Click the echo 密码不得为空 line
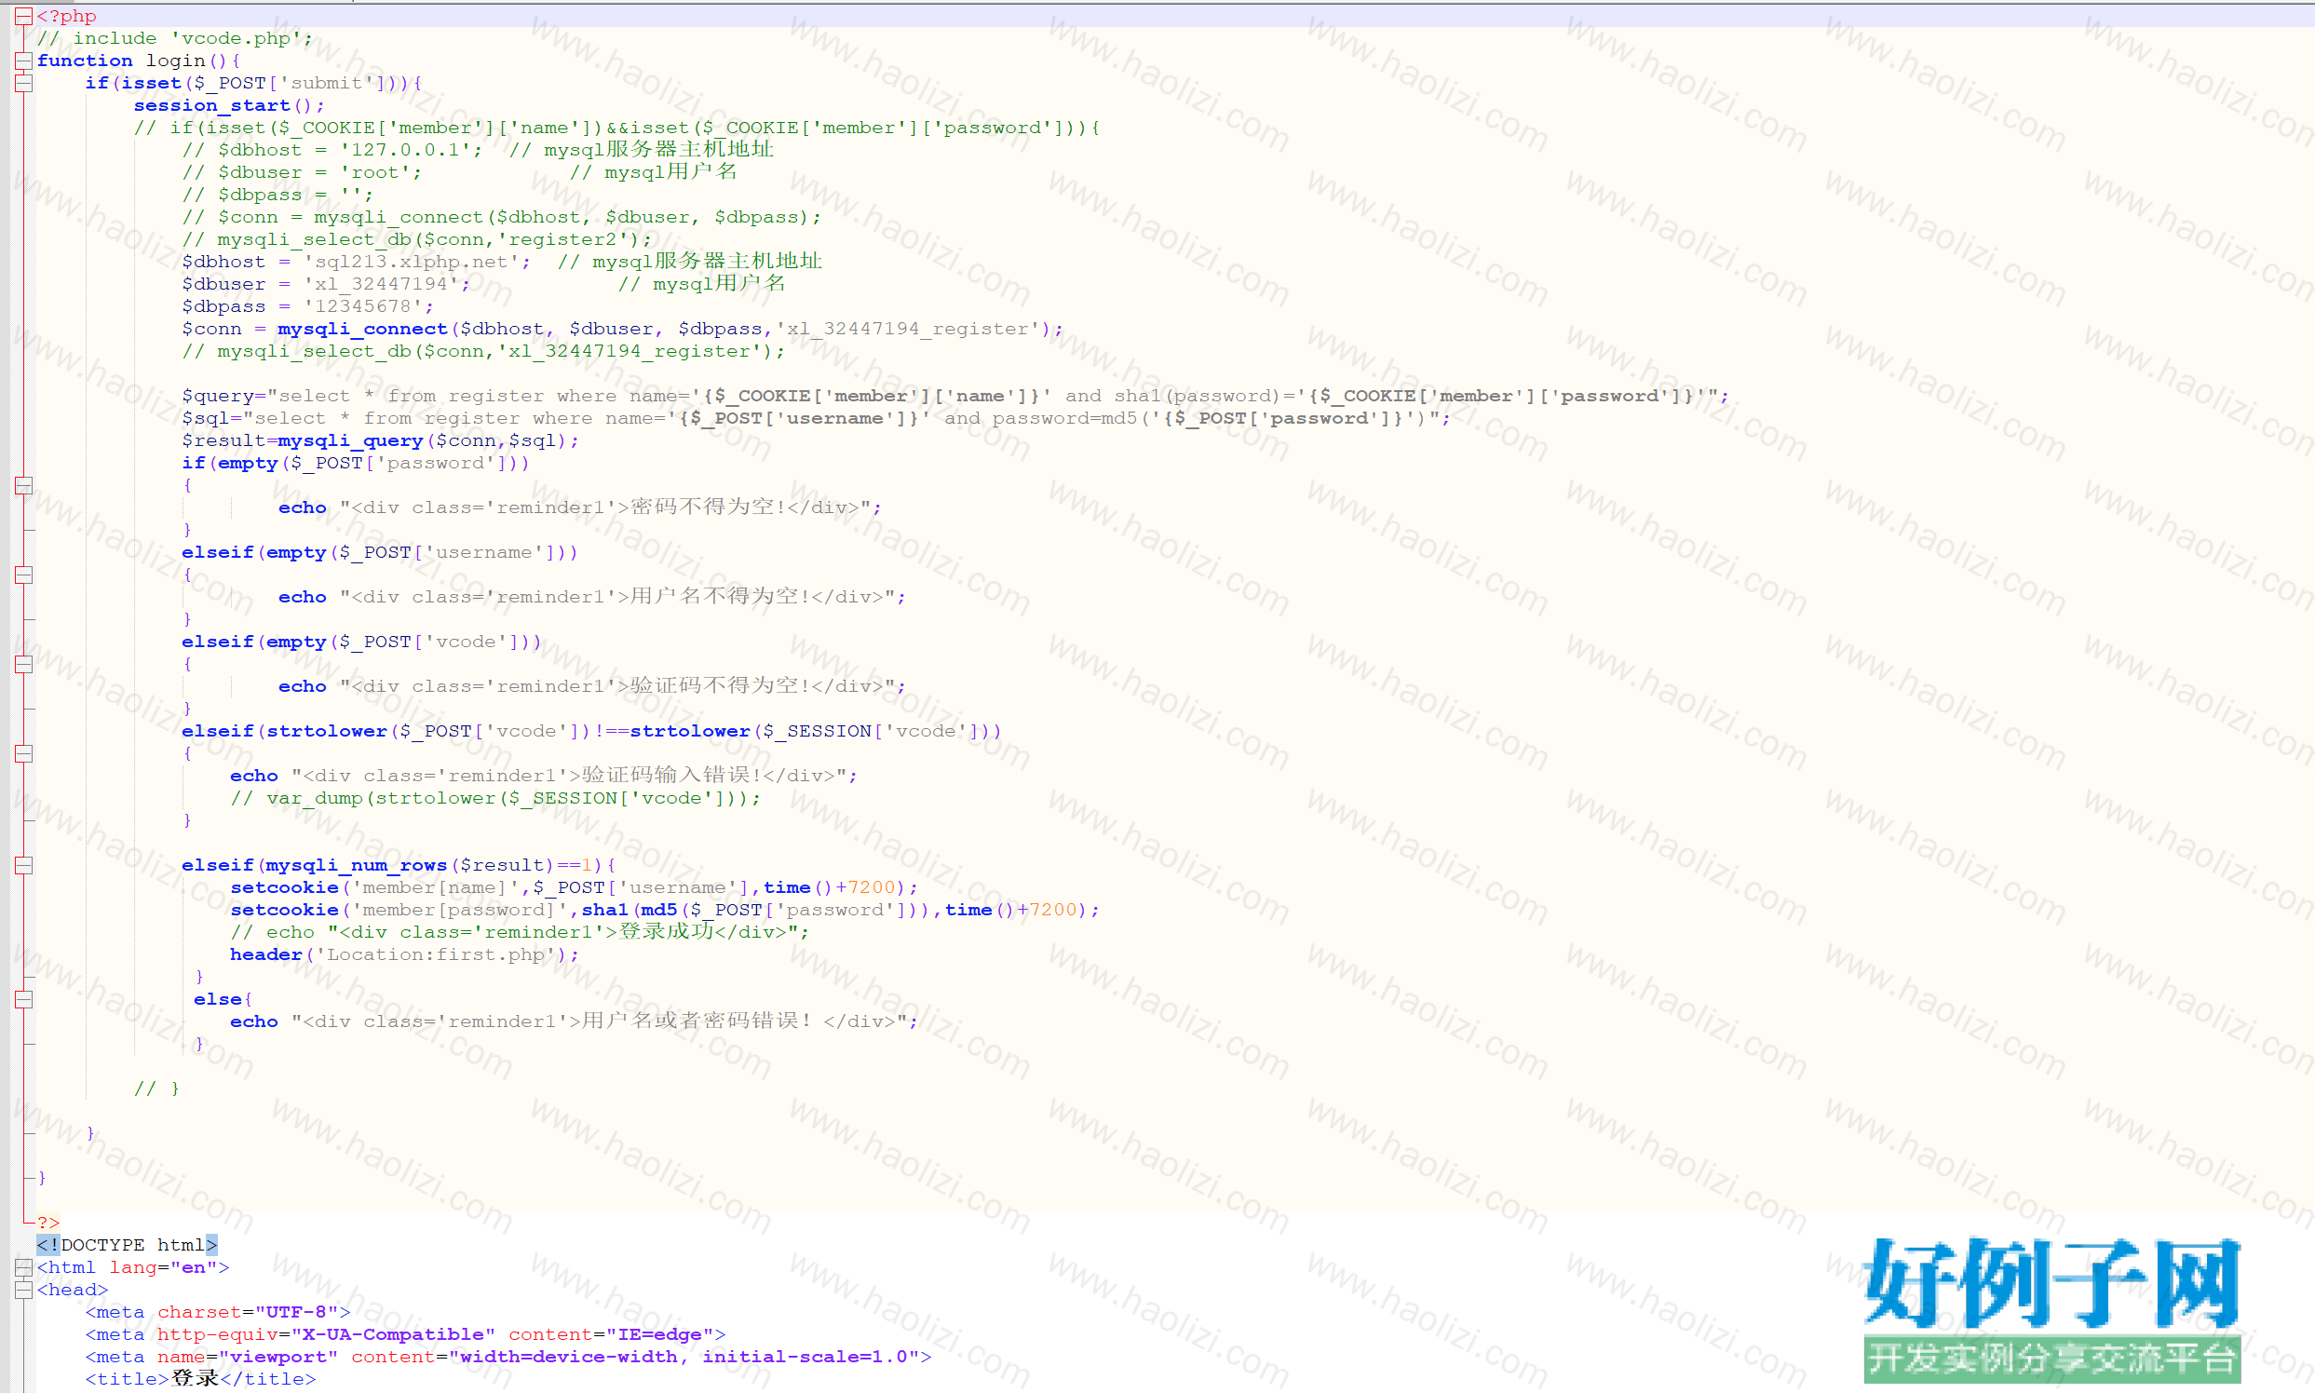Image resolution: width=2315 pixels, height=1393 pixels. tap(580, 507)
